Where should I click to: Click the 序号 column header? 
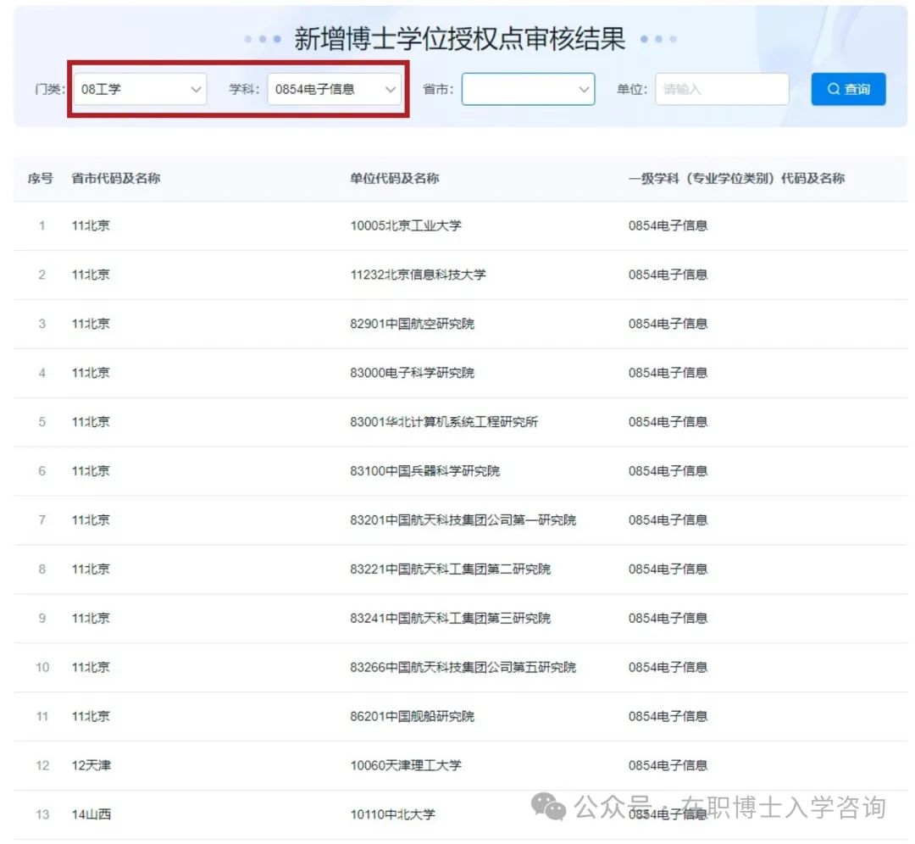[41, 179]
